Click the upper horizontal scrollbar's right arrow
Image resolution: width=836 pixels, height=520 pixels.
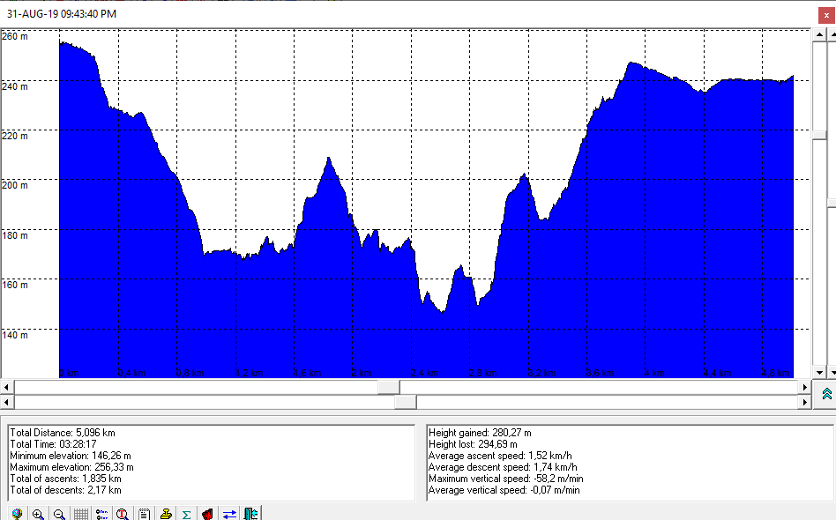803,387
